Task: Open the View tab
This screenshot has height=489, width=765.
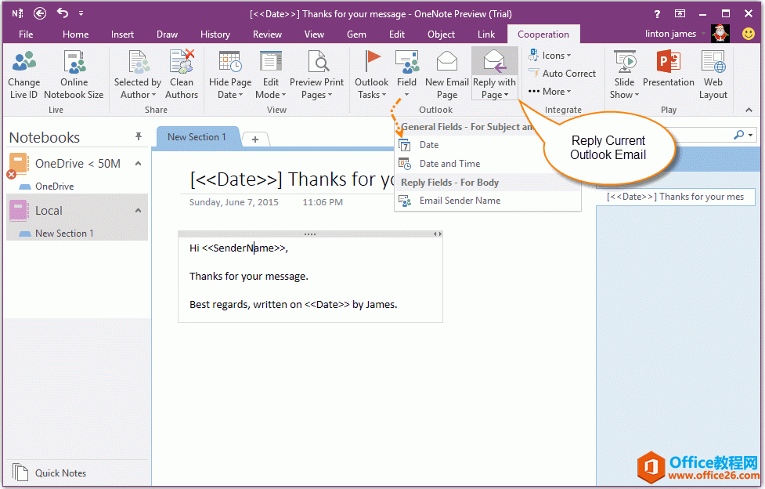Action: (x=314, y=34)
